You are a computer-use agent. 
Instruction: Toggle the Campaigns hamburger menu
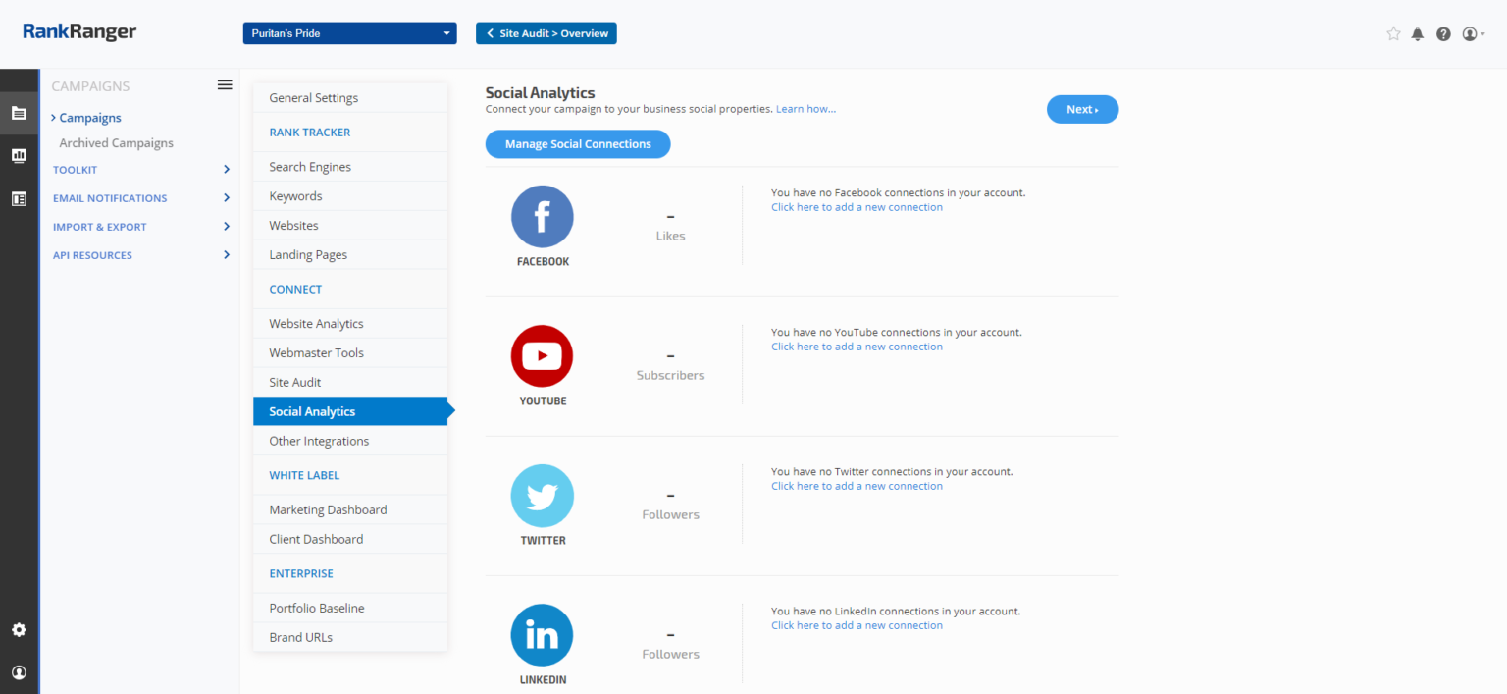pos(225,85)
